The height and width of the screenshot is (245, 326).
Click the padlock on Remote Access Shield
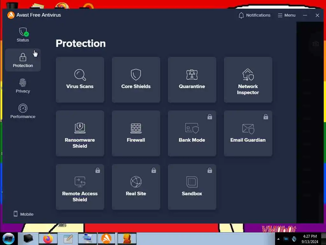point(98,170)
